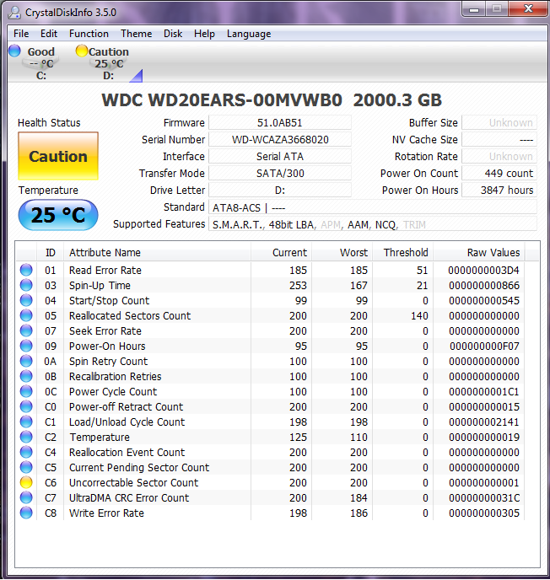The height and width of the screenshot is (580, 550).
Task: Click the Worst column header
Action: pyautogui.click(x=342, y=253)
